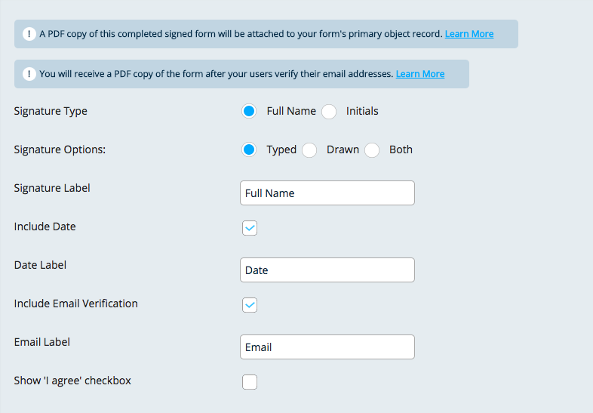Open Learn More link about primary object record
Image resolution: width=593 pixels, height=413 pixels.
pyautogui.click(x=469, y=34)
